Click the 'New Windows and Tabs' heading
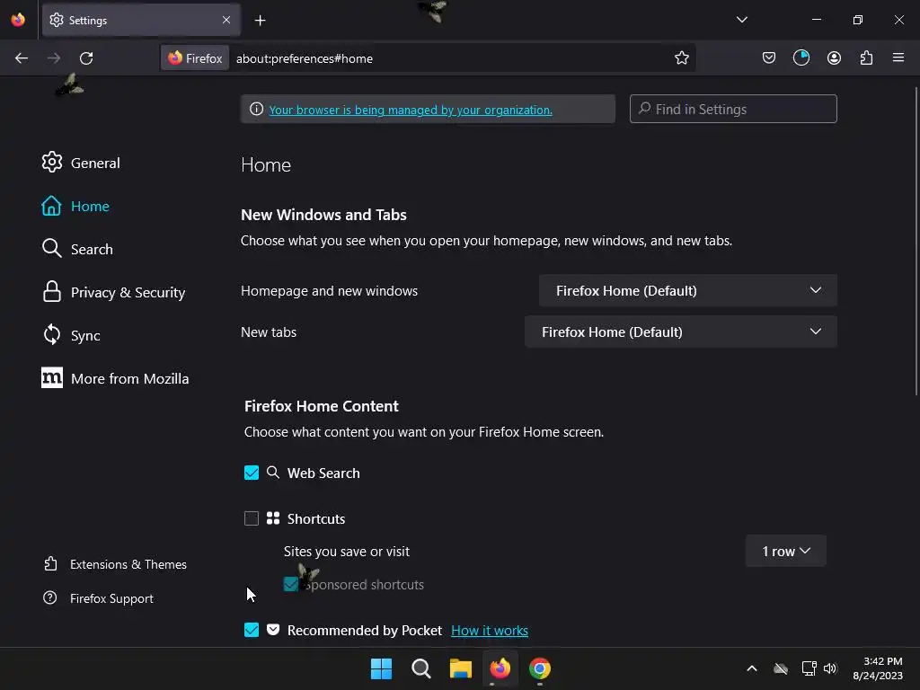 pyautogui.click(x=323, y=215)
